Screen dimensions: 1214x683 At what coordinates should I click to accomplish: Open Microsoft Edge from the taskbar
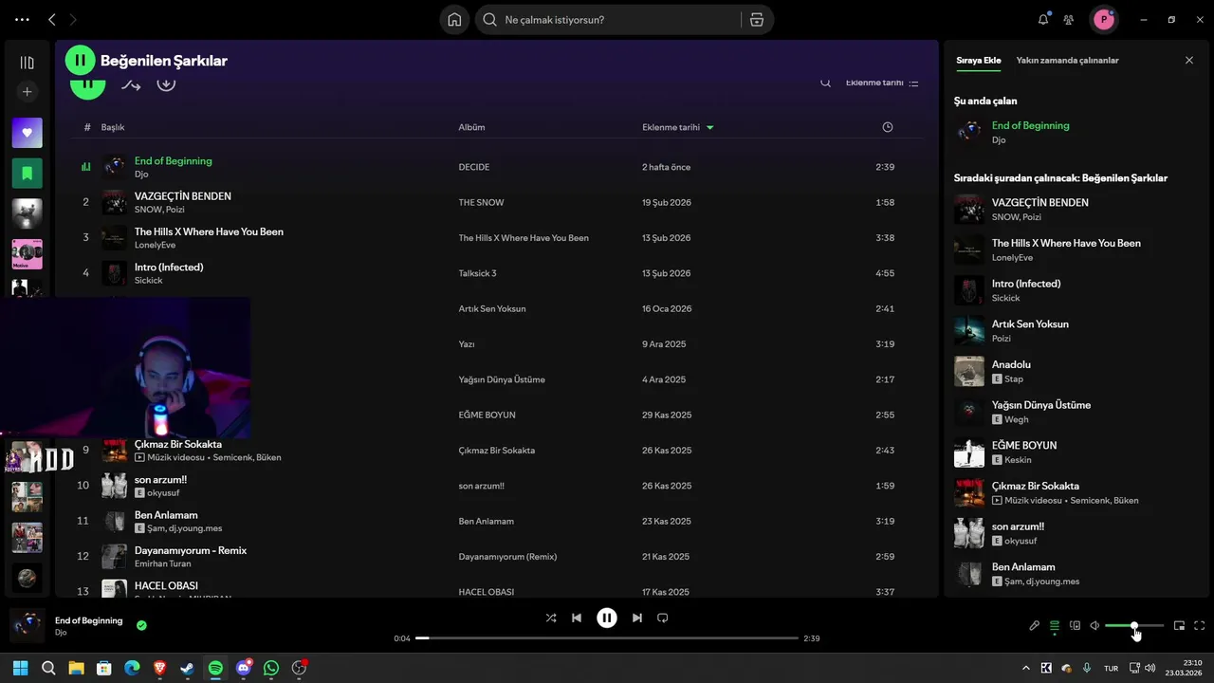pos(132,668)
